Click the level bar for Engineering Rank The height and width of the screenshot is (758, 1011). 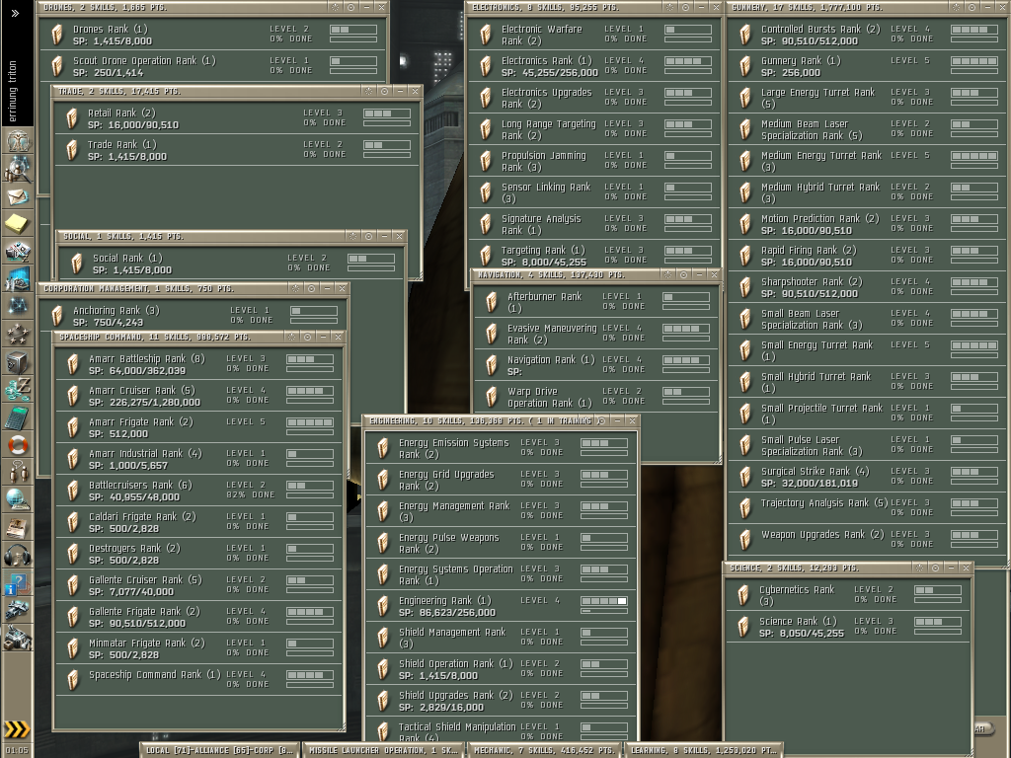[604, 601]
